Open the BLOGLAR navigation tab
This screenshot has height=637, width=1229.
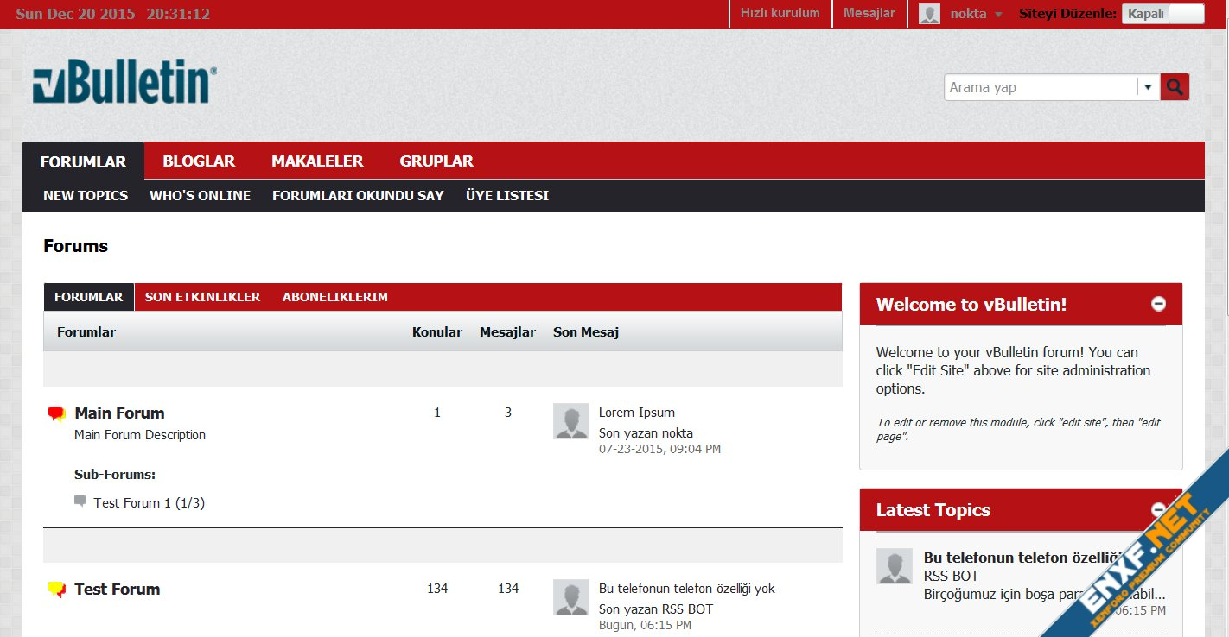pos(199,161)
